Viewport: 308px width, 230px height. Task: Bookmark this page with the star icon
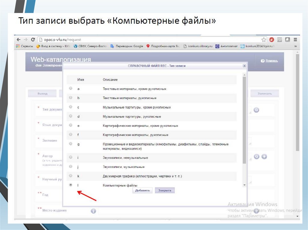click(x=264, y=40)
